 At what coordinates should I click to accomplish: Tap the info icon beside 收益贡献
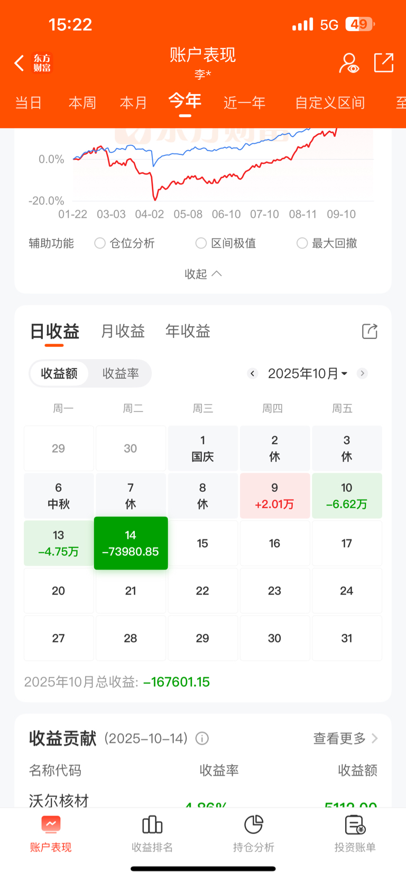point(202,738)
